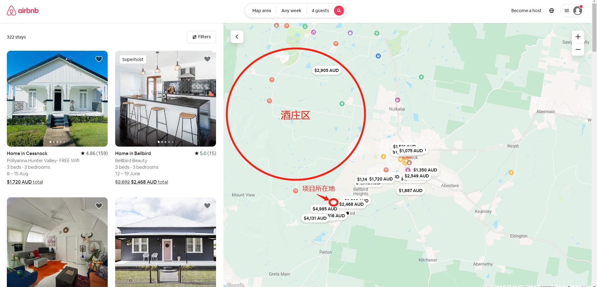Image resolution: width=597 pixels, height=287 pixels.
Task: Save Home in Cessnock to wishlist
Action: pos(99,59)
